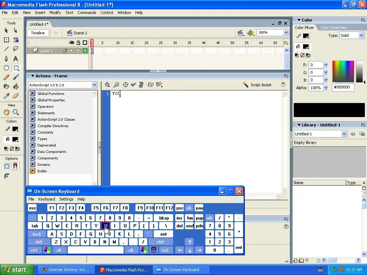Toggle show/hide all layers eye

point(71,43)
